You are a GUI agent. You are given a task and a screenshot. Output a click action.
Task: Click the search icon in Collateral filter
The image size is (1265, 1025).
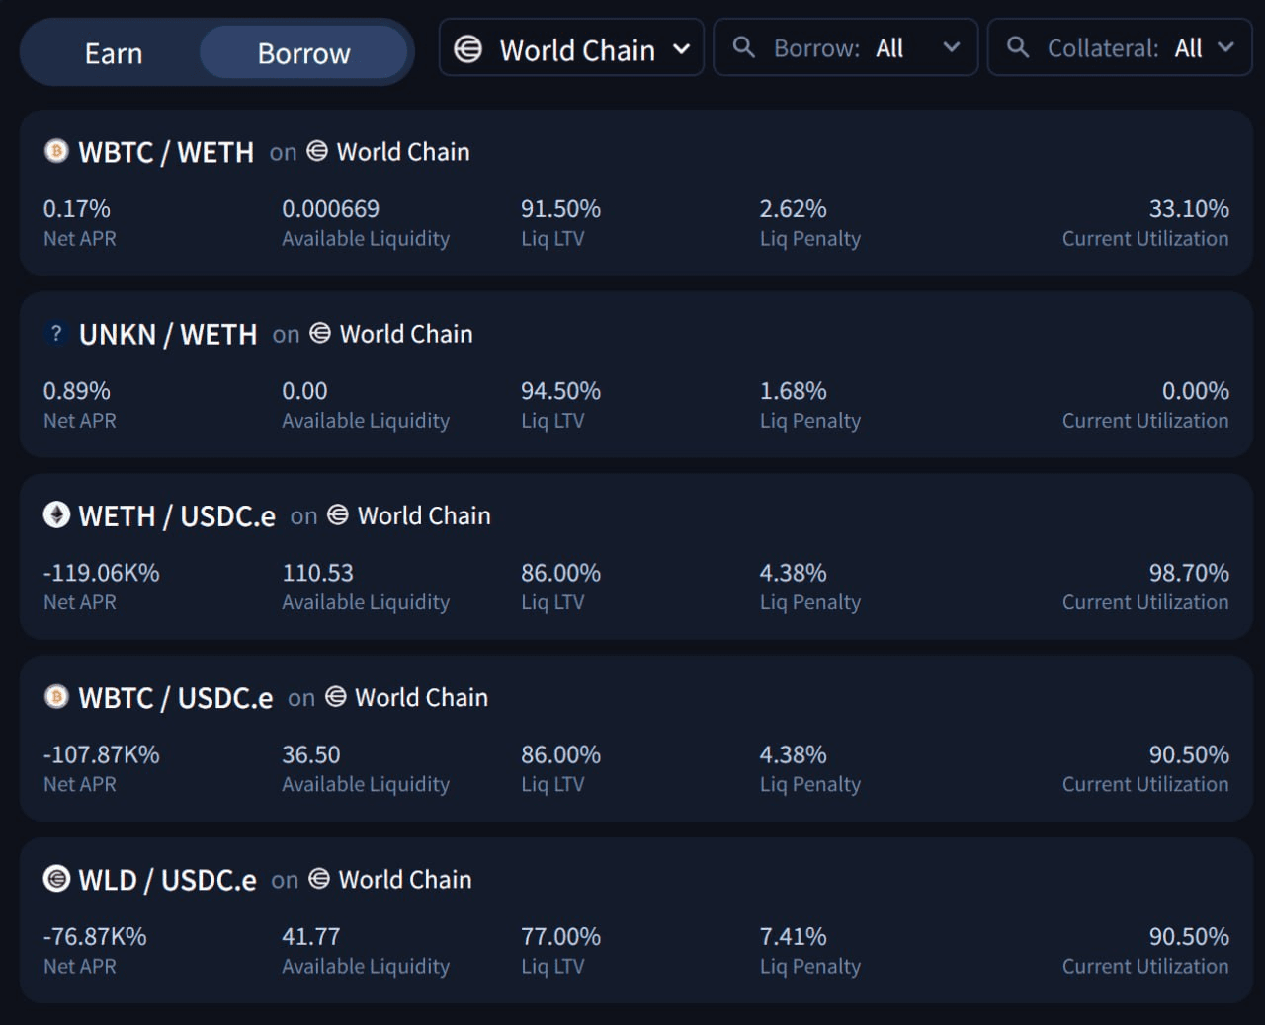click(1017, 47)
